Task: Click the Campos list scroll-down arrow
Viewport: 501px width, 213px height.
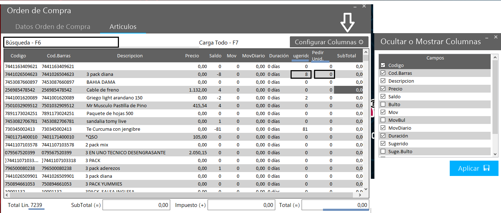Action: pyautogui.click(x=495, y=154)
